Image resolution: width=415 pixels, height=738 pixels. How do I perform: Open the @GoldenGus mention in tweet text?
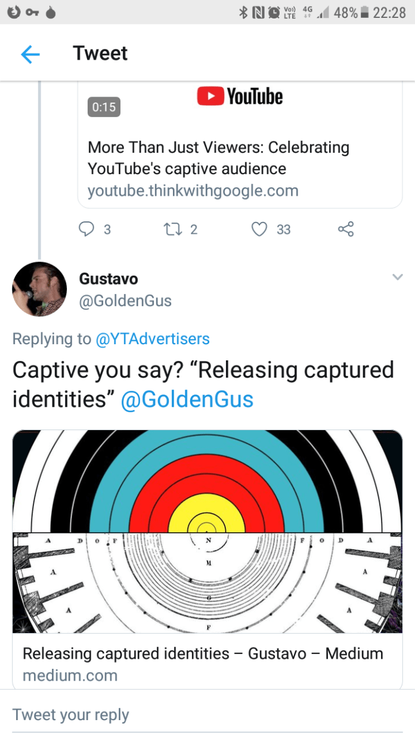pos(187,399)
